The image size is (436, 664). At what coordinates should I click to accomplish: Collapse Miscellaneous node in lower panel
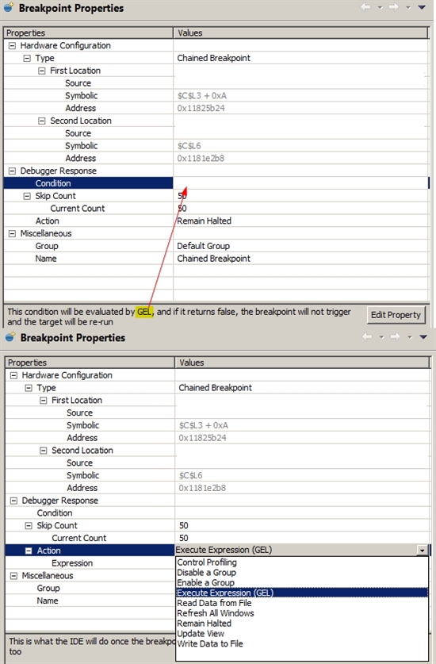[13, 576]
